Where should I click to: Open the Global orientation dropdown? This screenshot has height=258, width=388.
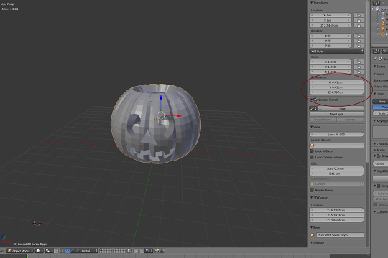[x=89, y=251]
